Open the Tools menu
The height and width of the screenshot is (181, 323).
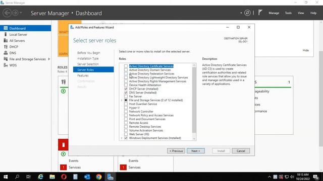[x=288, y=13]
